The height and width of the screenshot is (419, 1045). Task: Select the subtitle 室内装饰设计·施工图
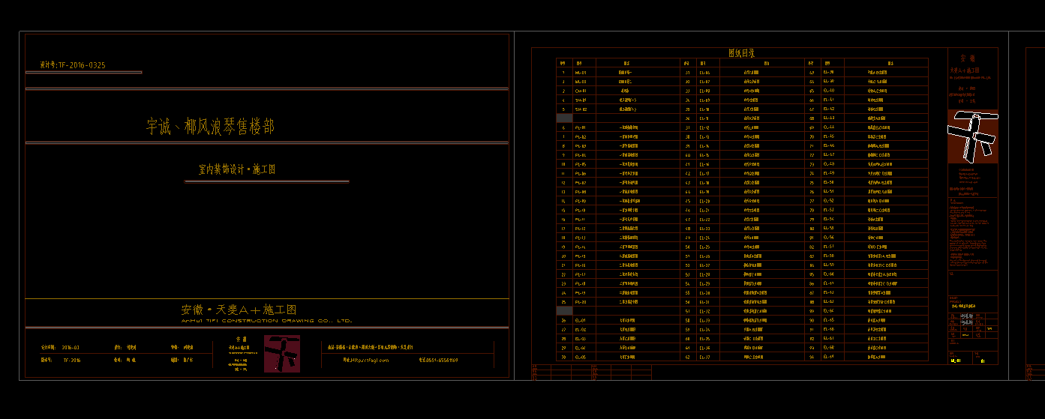[x=236, y=170]
